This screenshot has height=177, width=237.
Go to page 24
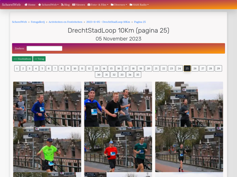179,68
